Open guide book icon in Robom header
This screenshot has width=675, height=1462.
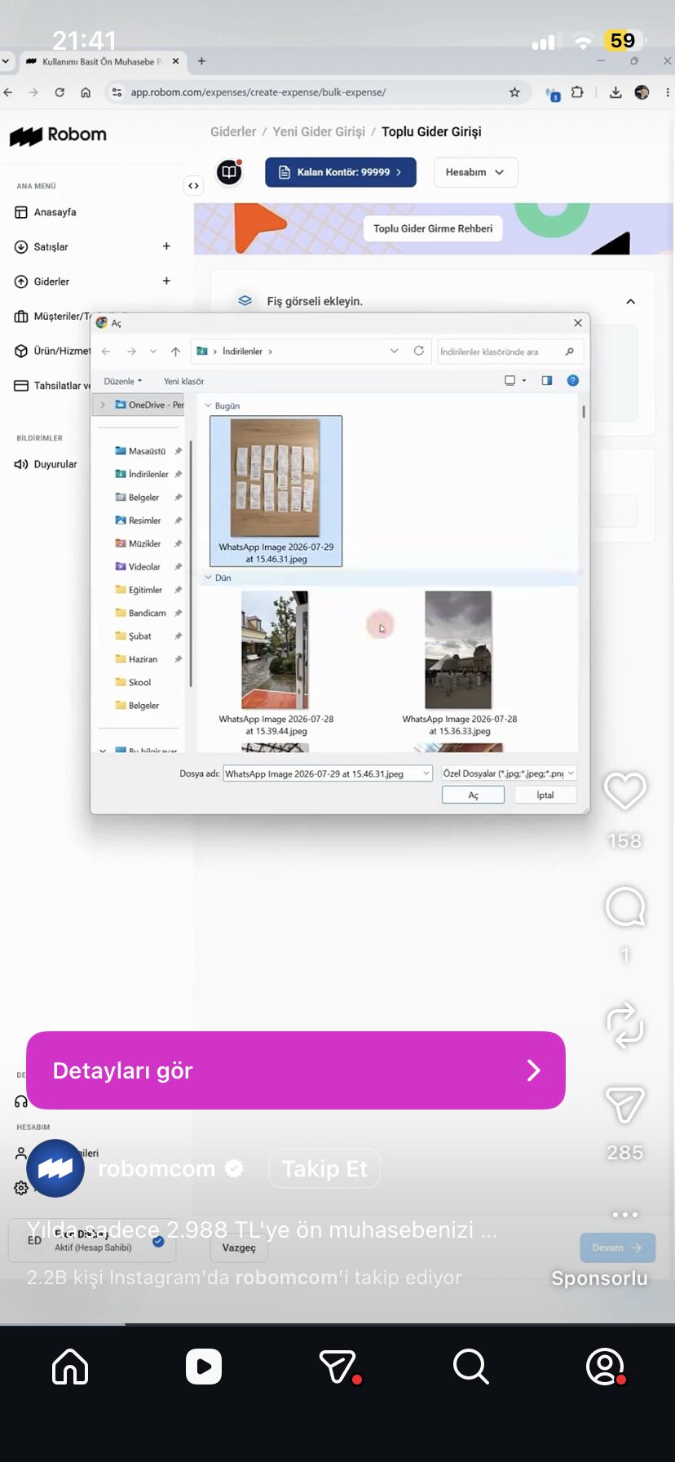(230, 172)
